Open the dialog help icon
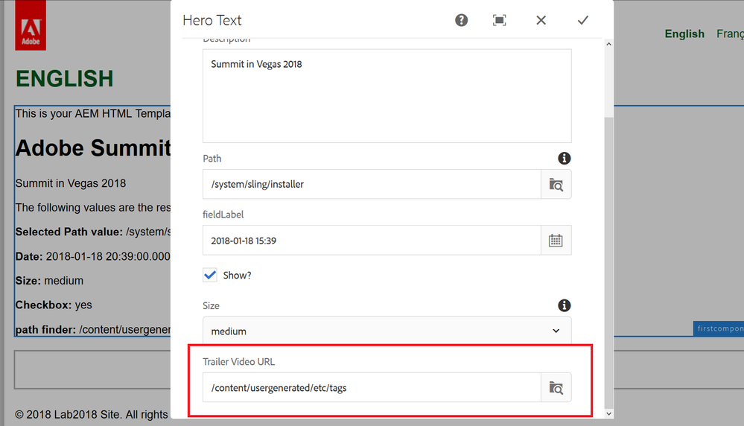 point(462,20)
